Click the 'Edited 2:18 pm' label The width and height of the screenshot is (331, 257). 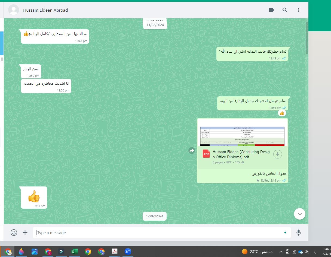[271, 180]
